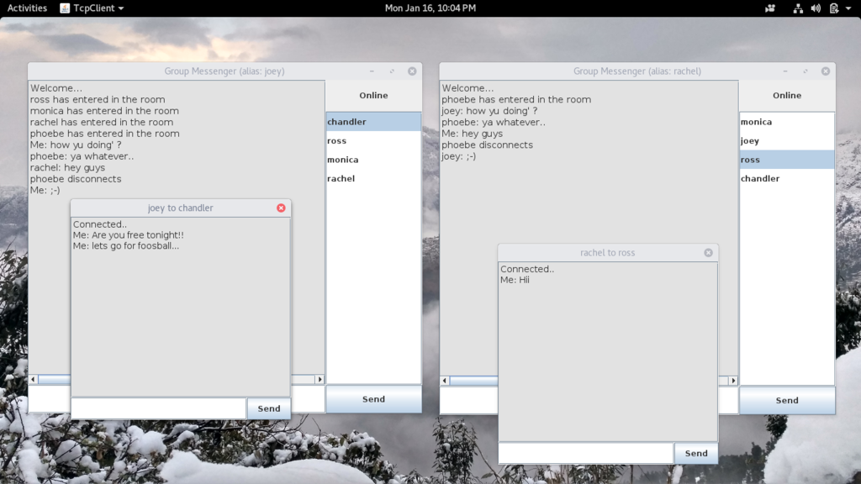
Task: Click the Online header in joey's window
Action: coord(373,96)
